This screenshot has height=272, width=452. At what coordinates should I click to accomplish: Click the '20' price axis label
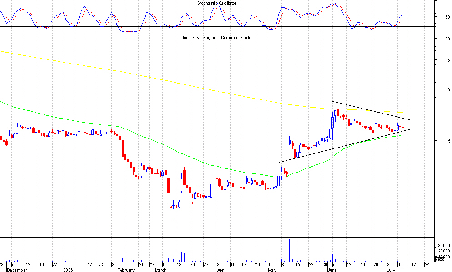click(x=447, y=39)
